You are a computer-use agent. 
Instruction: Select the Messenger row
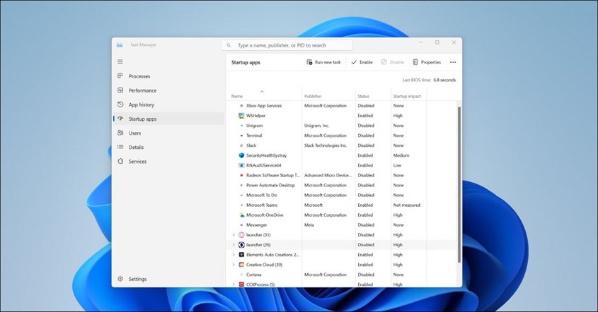point(342,225)
